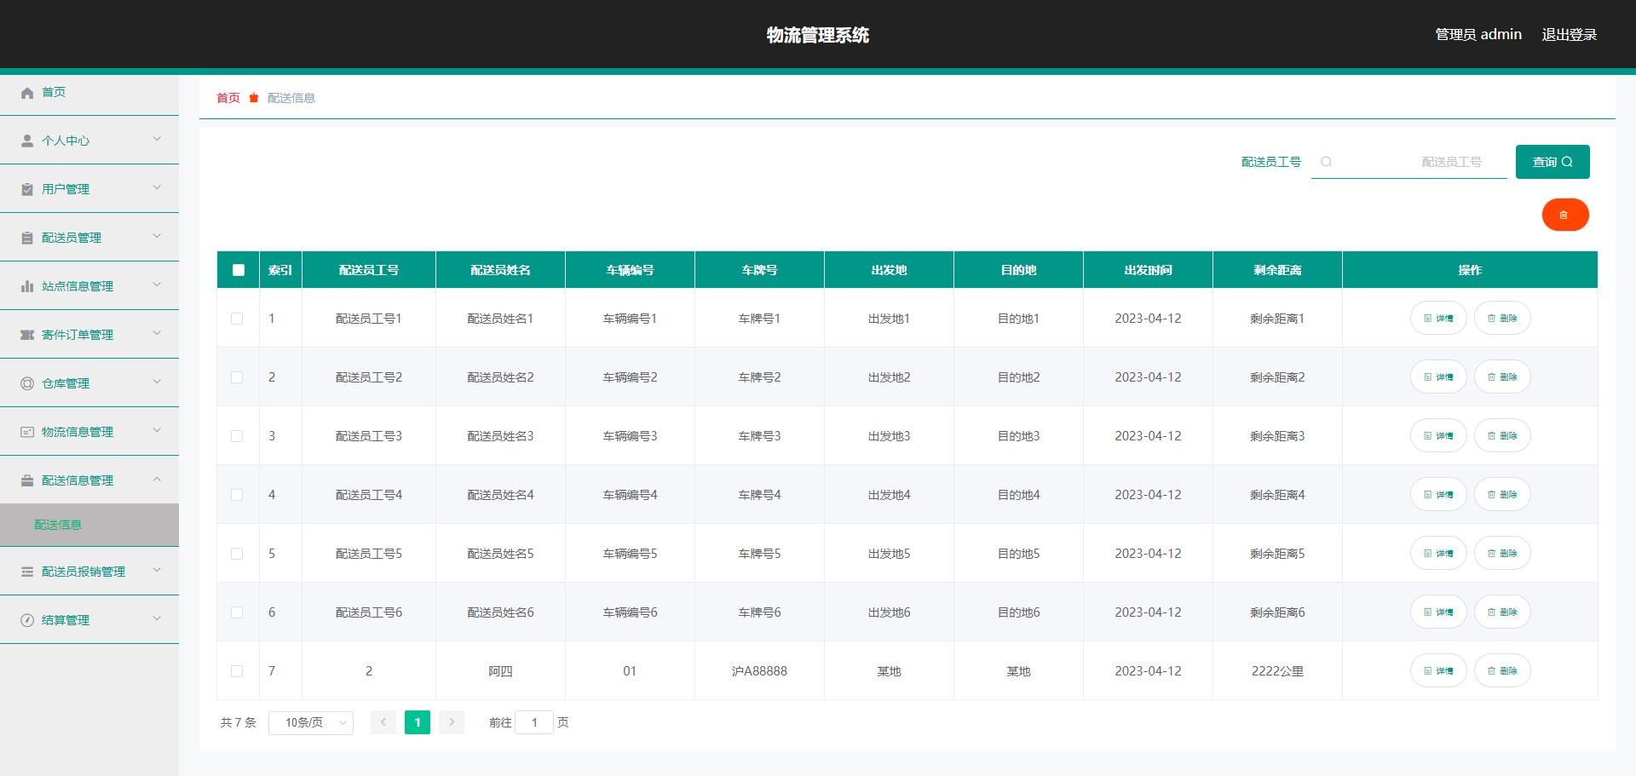Screen dimensions: 1636x776
Task: Click the 查询 search button
Action: [1552, 162]
